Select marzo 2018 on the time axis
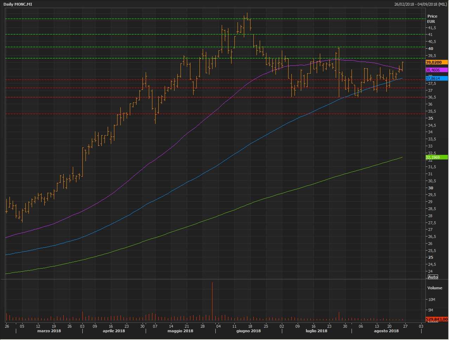This screenshot has height=340, width=449. 49,331
